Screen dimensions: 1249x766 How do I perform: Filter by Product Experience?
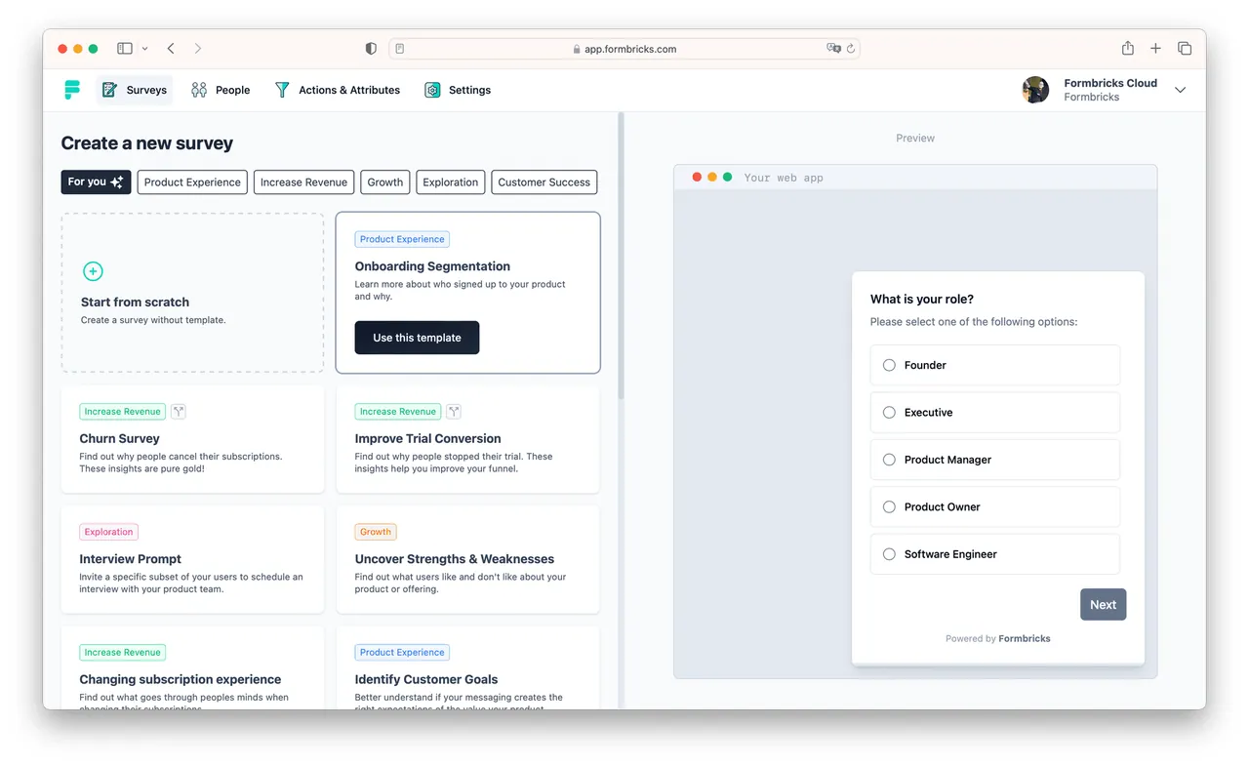click(192, 182)
